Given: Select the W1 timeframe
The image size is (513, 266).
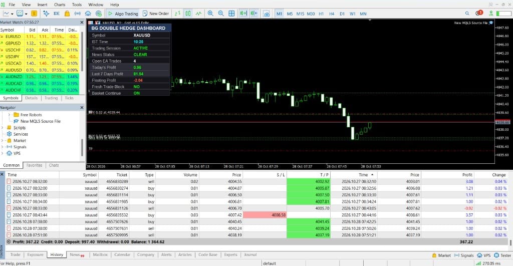Looking at the screenshot, I should pyautogui.click(x=352, y=14).
